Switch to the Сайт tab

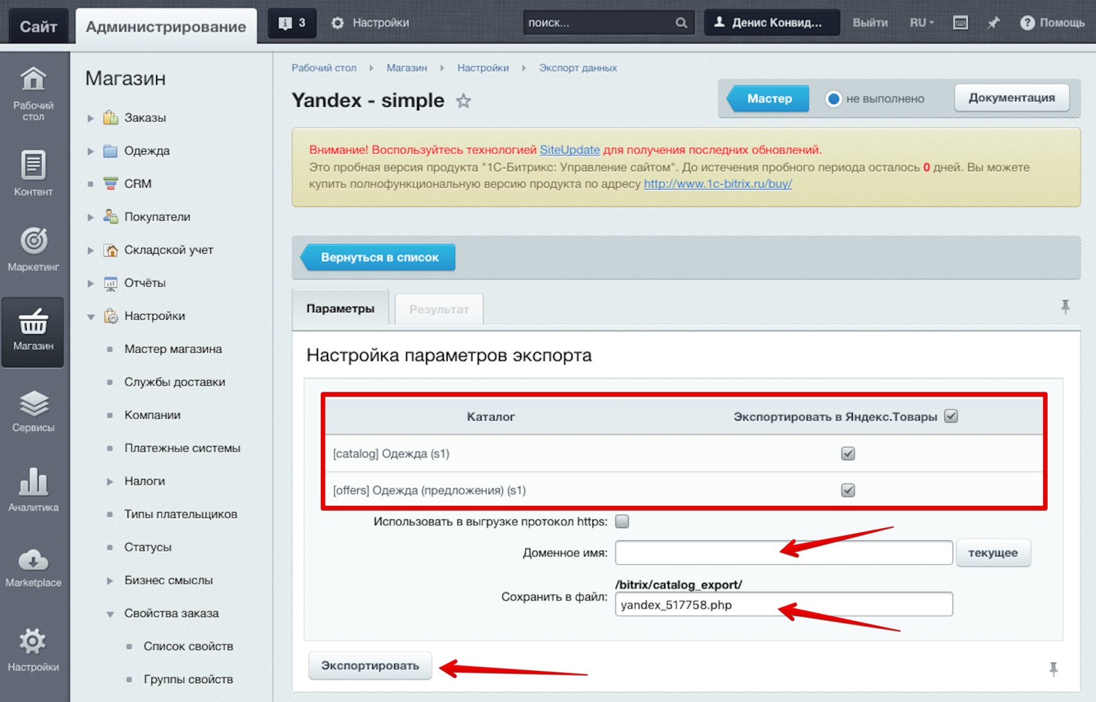point(38,26)
